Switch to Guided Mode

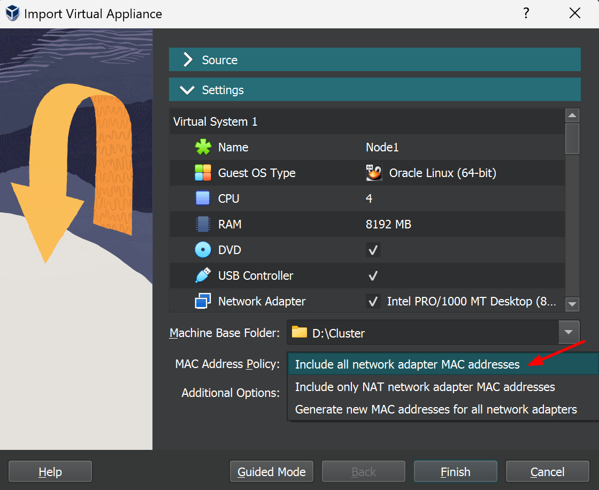click(271, 471)
